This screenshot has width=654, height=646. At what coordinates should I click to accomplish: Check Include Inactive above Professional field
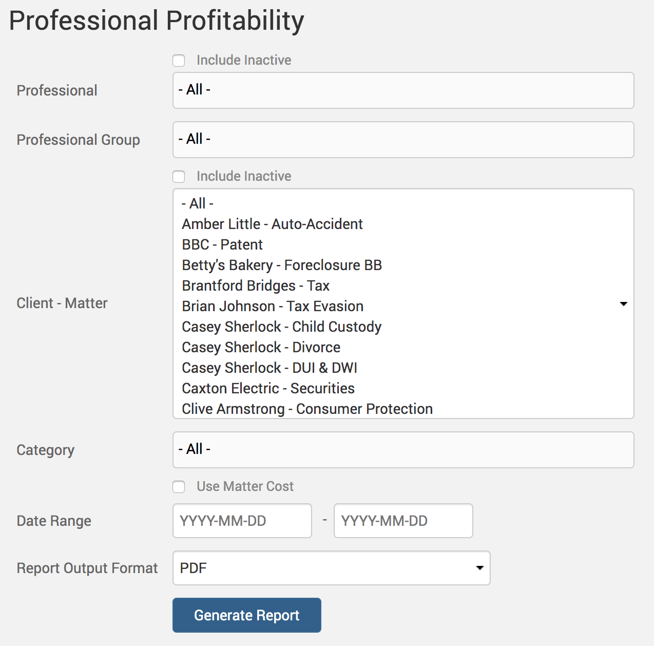pos(179,61)
